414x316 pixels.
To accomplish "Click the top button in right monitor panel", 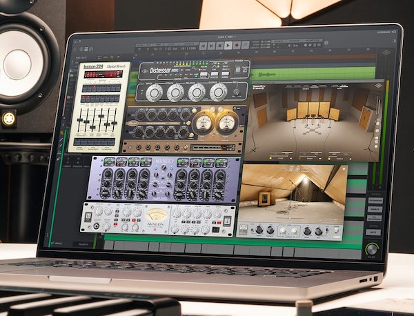I will 375,201.
